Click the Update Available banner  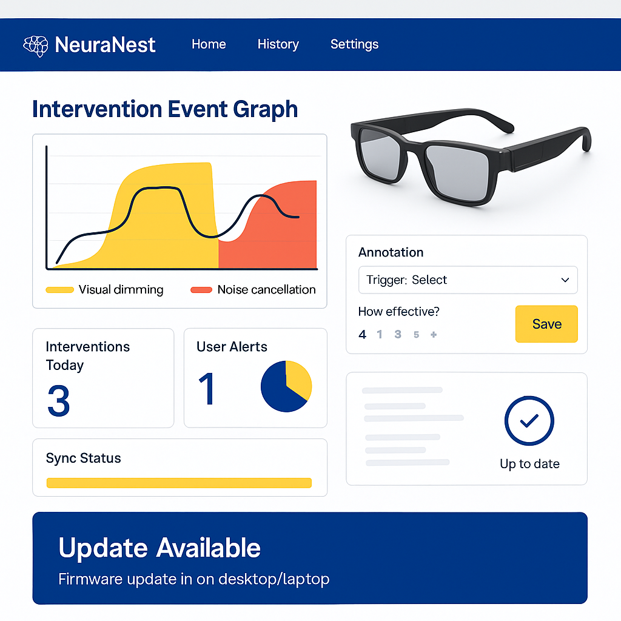pyautogui.click(x=310, y=558)
